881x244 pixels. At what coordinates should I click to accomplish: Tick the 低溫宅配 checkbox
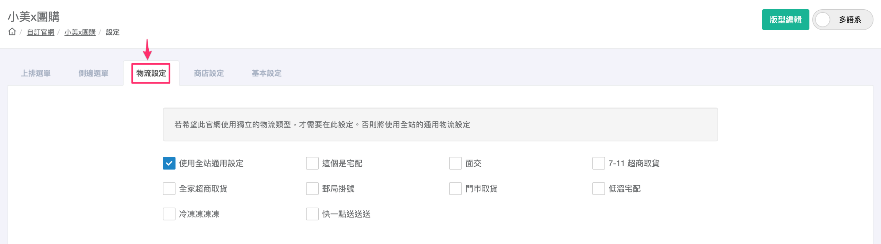pos(598,189)
